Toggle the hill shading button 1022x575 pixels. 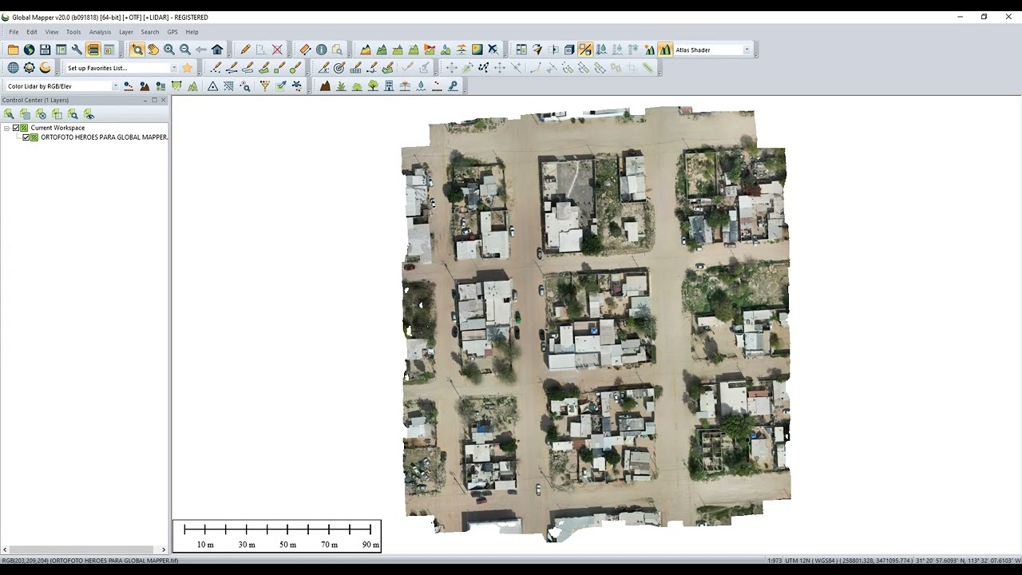coord(665,50)
